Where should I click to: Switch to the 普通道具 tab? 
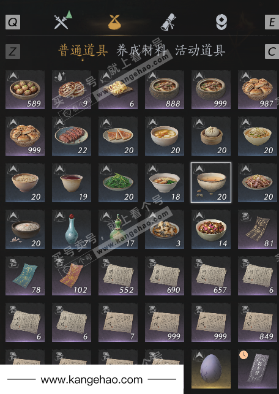pos(83,50)
